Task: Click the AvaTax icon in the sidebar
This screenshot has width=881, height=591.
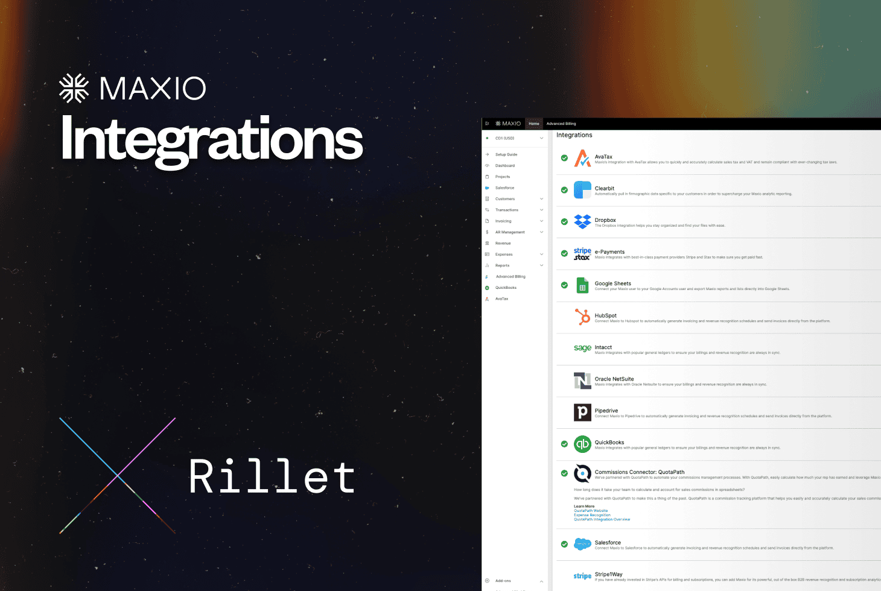Action: (487, 299)
